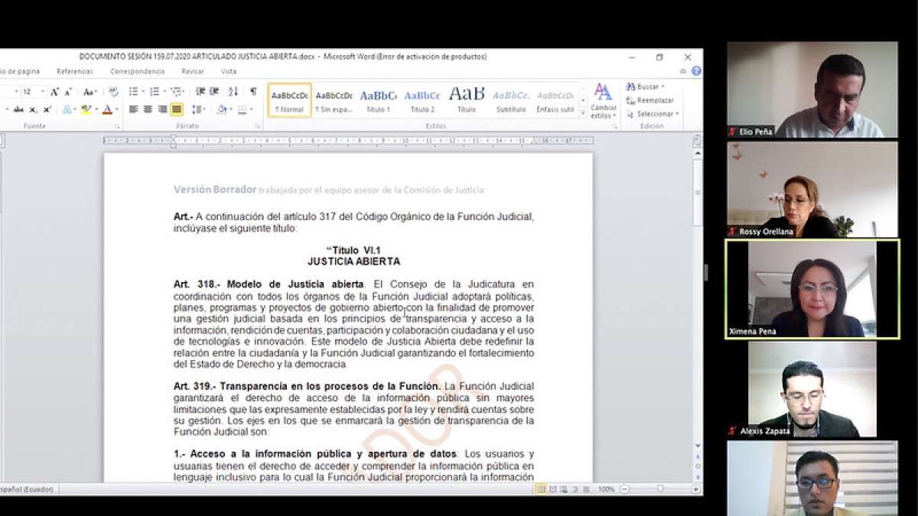Switch to the Revisar tab
The width and height of the screenshot is (918, 516).
point(193,71)
